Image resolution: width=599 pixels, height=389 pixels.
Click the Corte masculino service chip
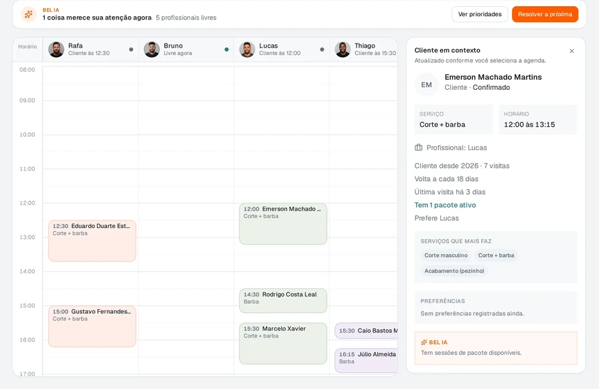click(446, 255)
